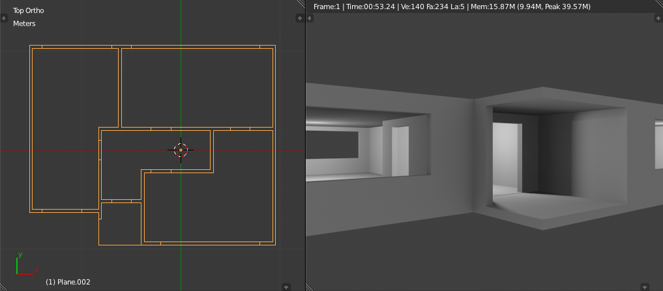Click the '(1) Plane.002' object name label
The height and width of the screenshot is (291, 663).
click(x=68, y=282)
